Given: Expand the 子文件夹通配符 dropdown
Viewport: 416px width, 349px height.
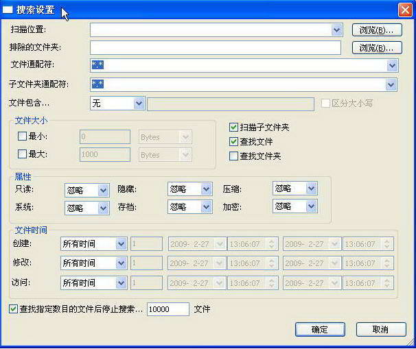Looking at the screenshot, I should (391, 85).
